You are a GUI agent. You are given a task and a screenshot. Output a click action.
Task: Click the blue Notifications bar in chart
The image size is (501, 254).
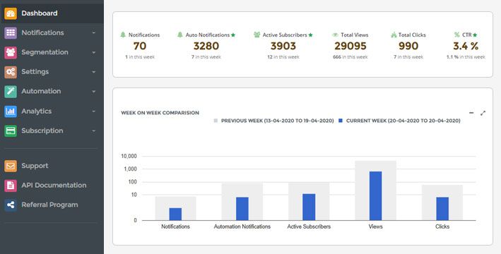coord(175,214)
